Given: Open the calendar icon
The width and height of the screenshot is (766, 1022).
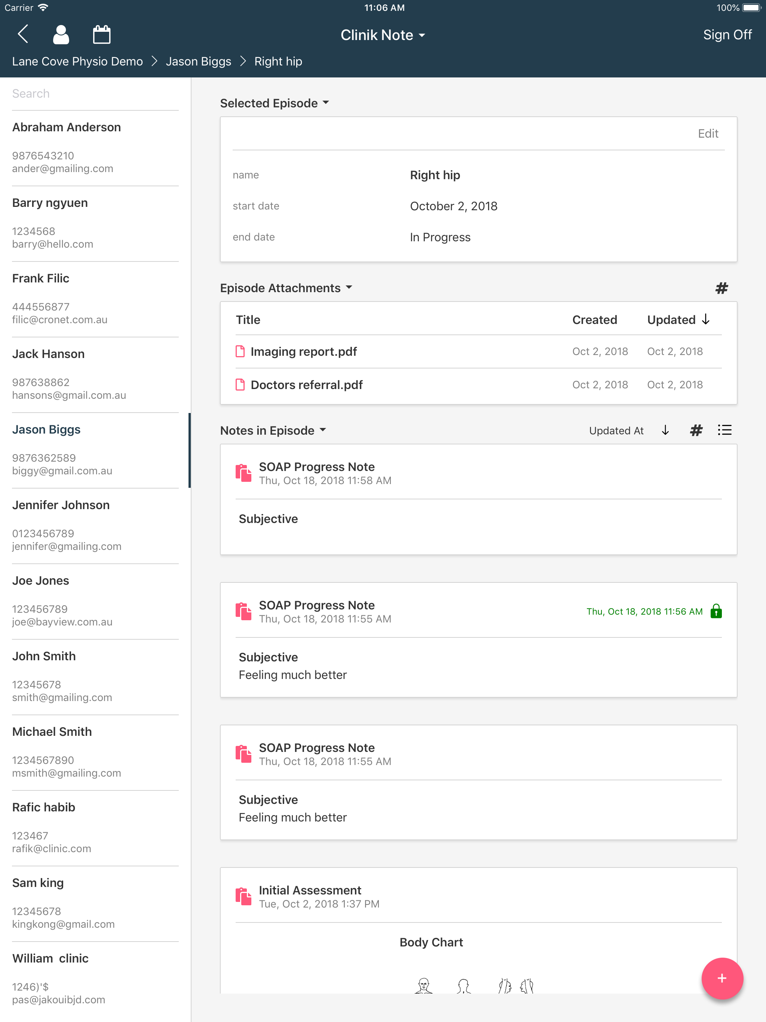Looking at the screenshot, I should [x=102, y=34].
